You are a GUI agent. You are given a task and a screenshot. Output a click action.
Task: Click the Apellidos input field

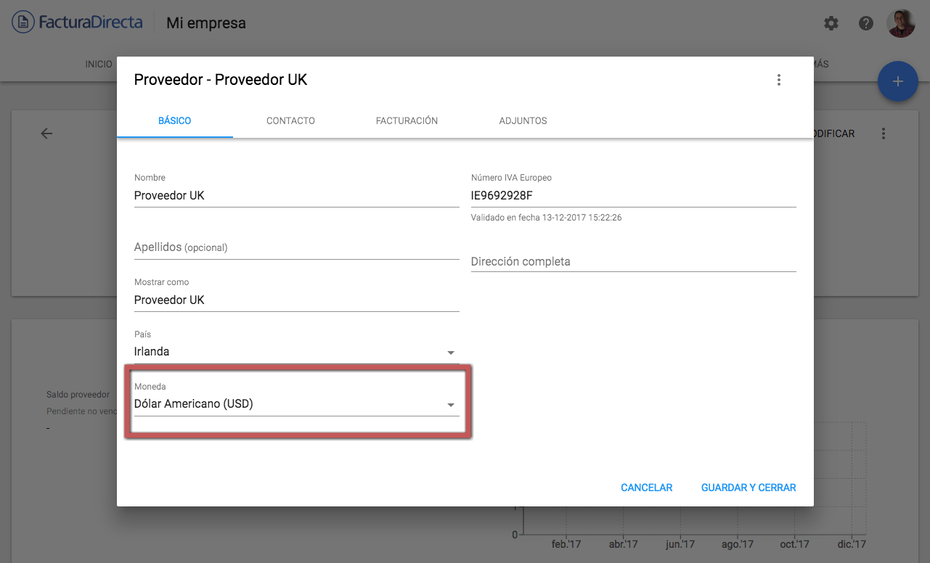(296, 247)
